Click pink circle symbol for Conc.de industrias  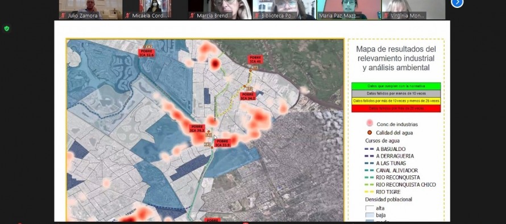click(x=370, y=123)
